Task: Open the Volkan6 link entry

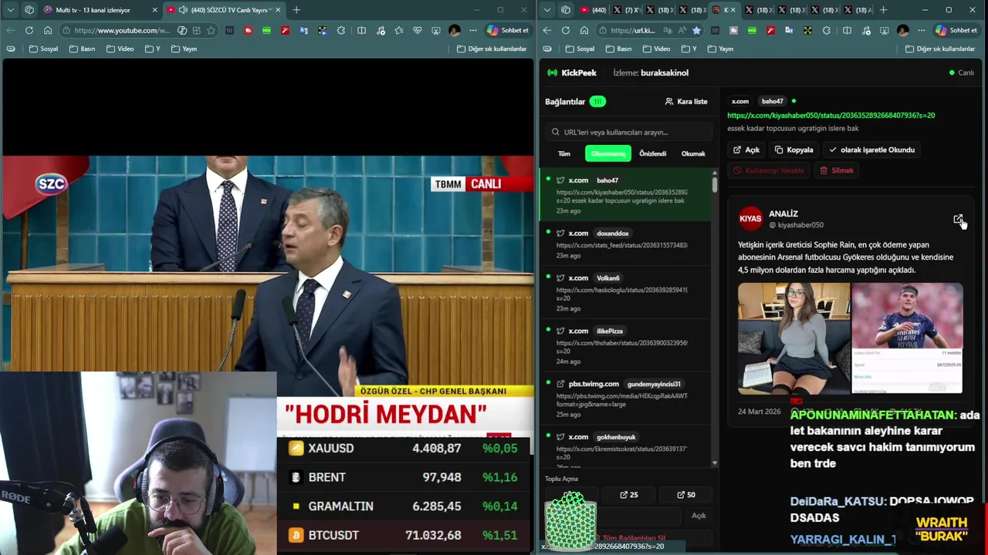Action: 624,293
